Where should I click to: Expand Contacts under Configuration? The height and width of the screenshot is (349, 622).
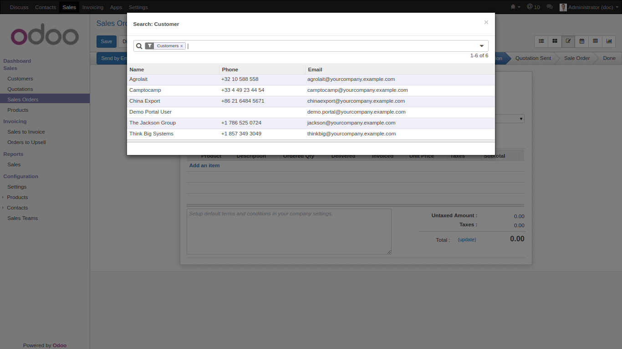(17, 208)
